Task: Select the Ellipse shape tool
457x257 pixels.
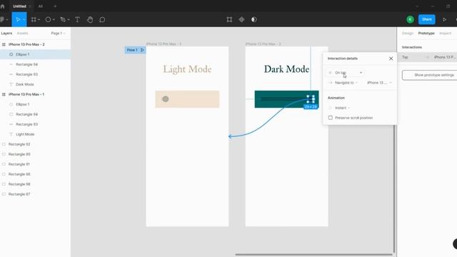Action: coord(48,19)
